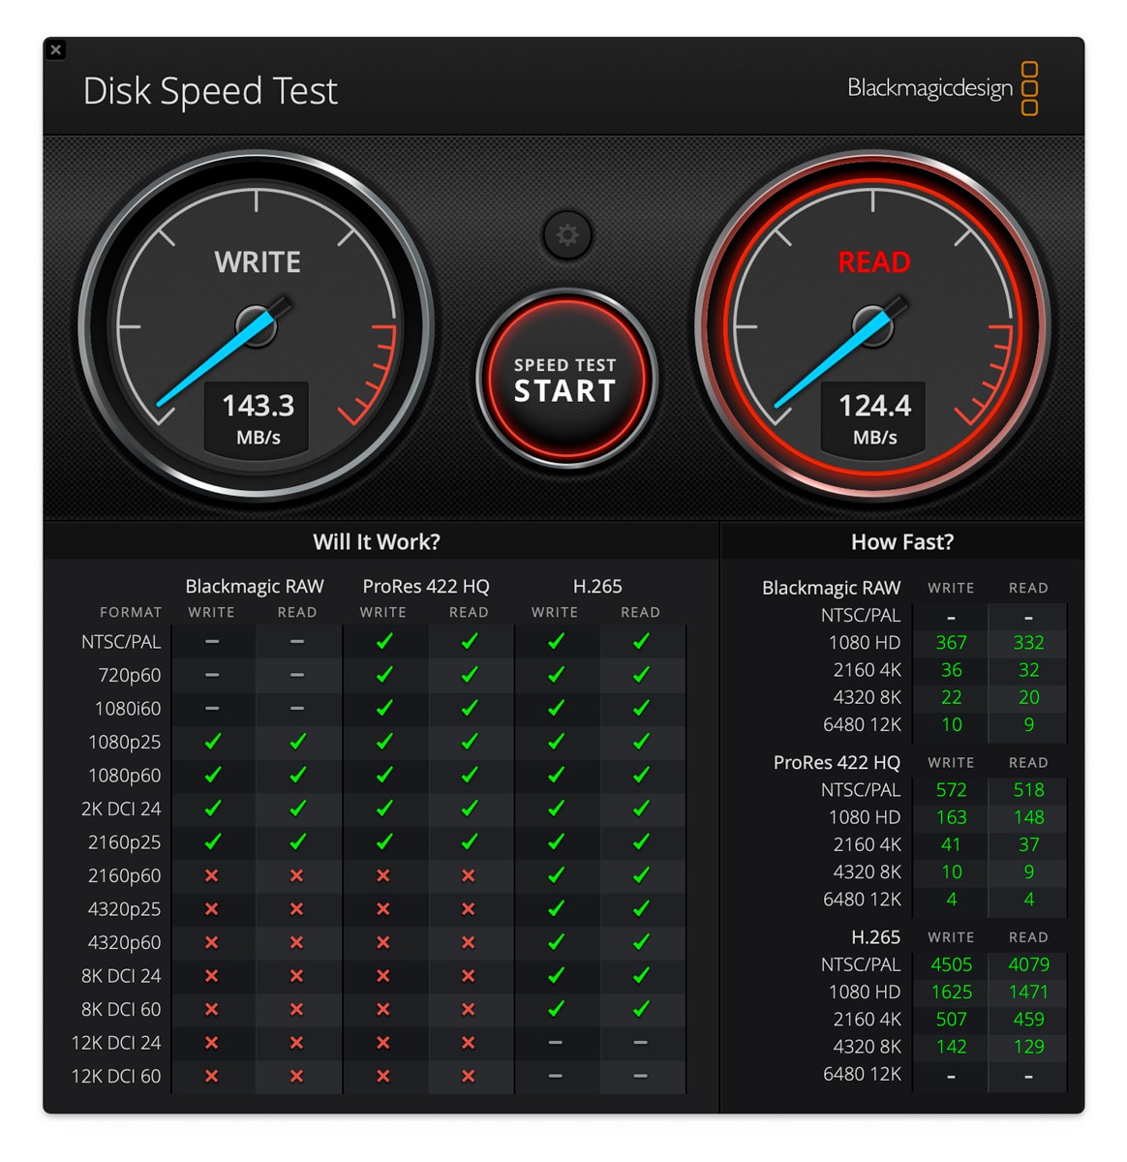
Task: Click the 720p60 format row label
Action: [130, 675]
